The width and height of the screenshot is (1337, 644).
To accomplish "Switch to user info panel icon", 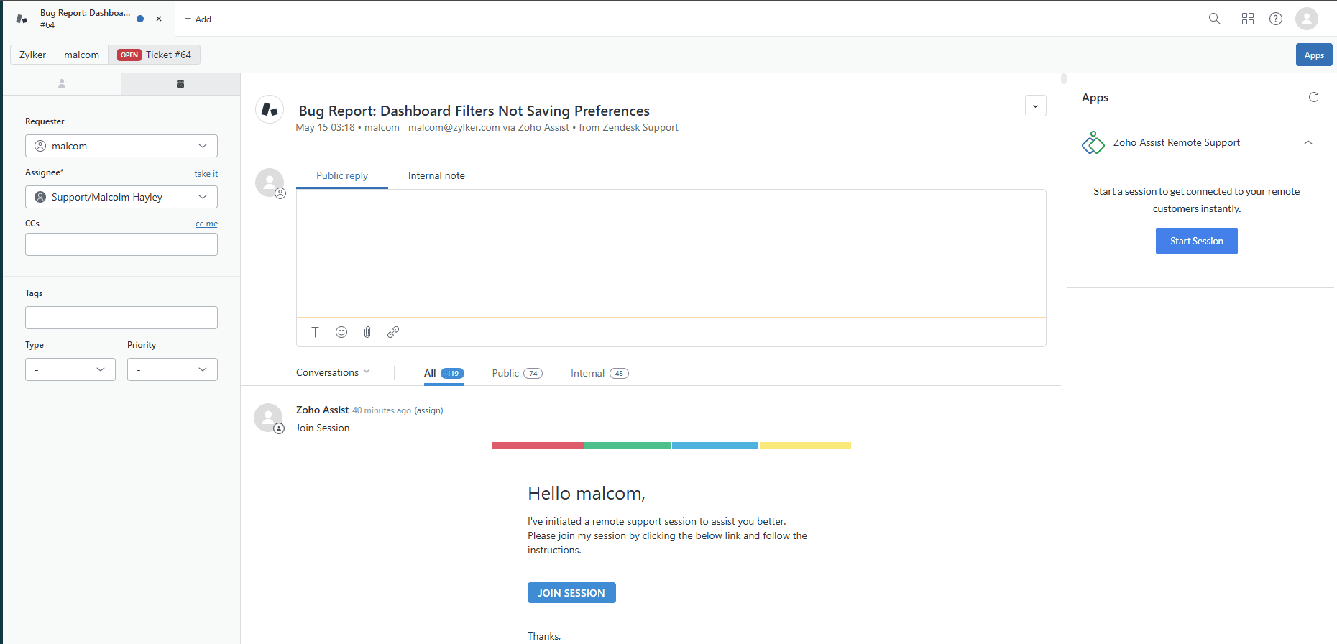I will (x=62, y=84).
